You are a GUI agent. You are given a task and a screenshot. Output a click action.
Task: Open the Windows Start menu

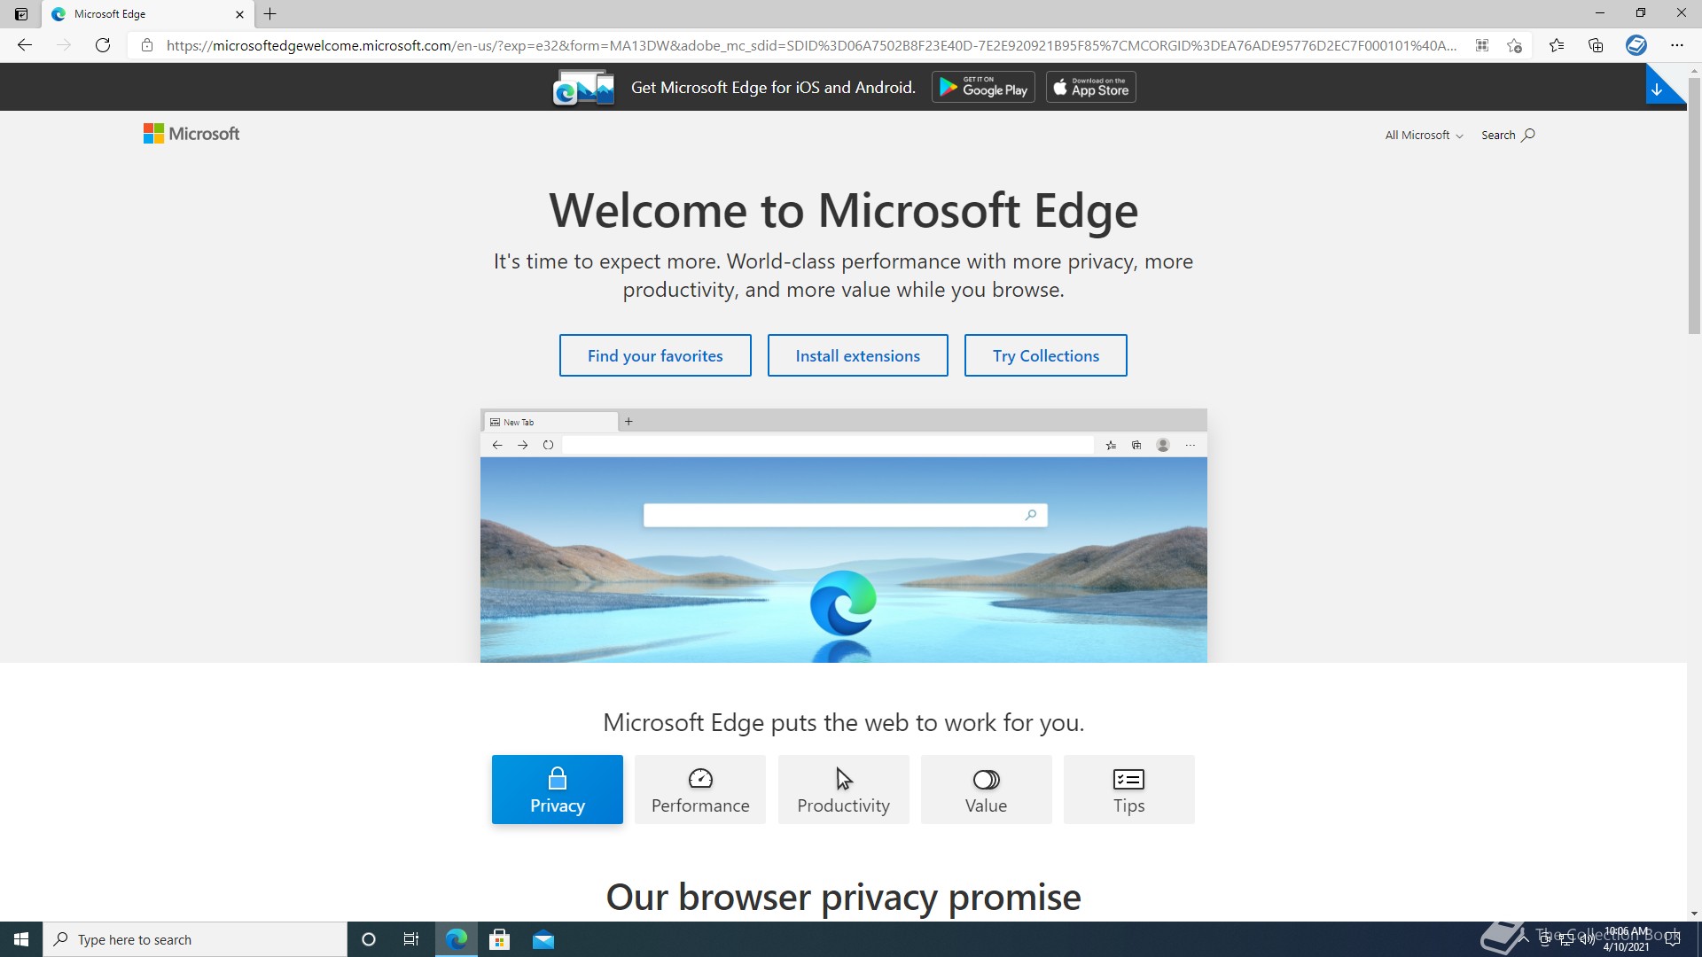[x=21, y=939]
